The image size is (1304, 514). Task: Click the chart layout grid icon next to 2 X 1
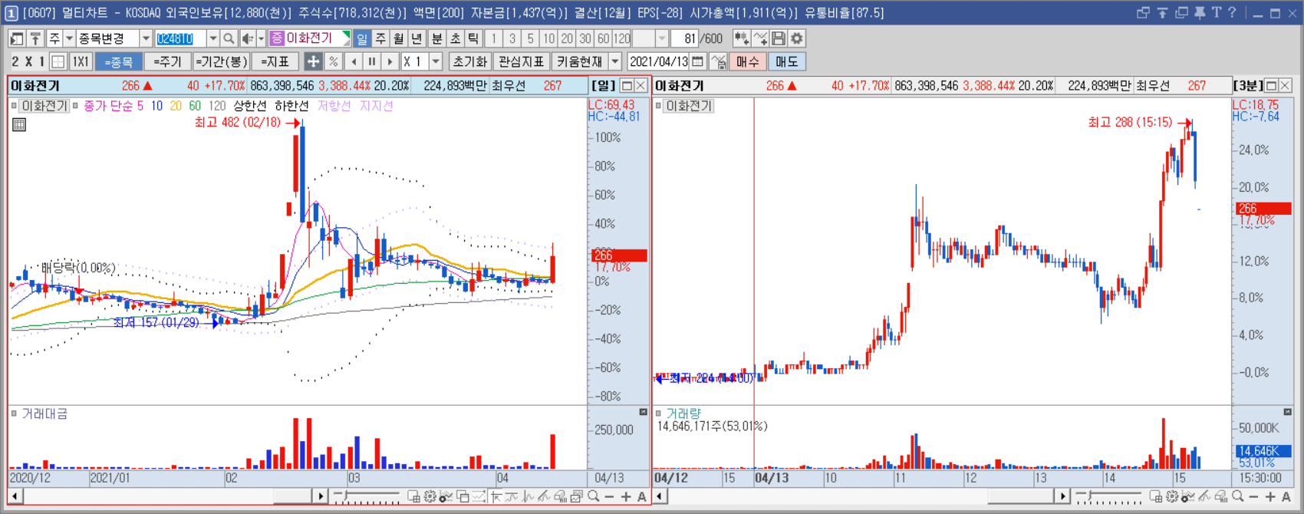coord(58,61)
